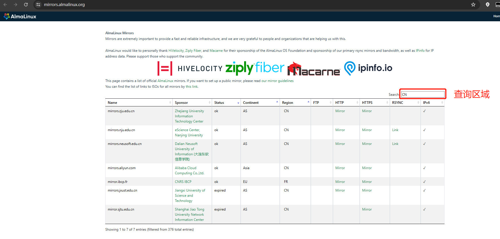The image size is (500, 239).
Task: Open the CNRS IBCP sponsor link
Action: (x=183, y=182)
